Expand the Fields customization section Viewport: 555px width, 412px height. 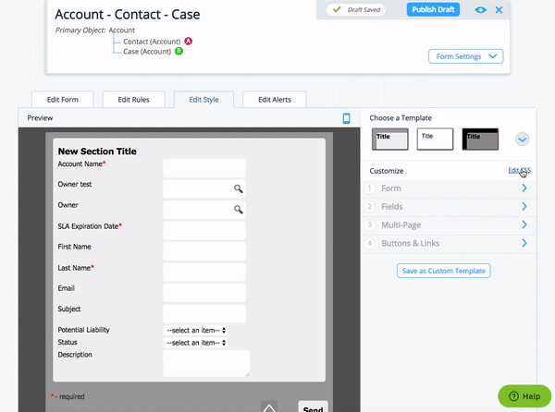tap(448, 206)
